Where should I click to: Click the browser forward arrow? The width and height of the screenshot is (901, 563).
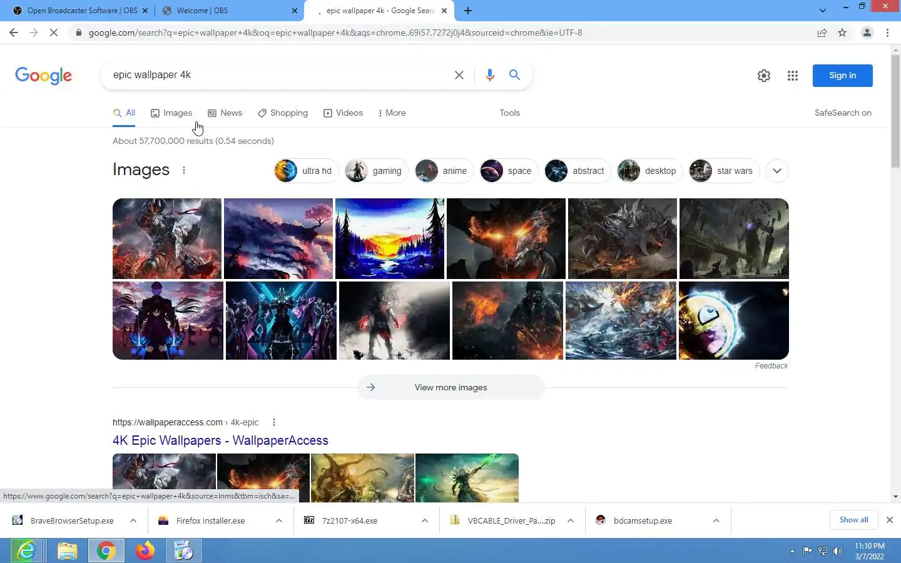pos(34,33)
